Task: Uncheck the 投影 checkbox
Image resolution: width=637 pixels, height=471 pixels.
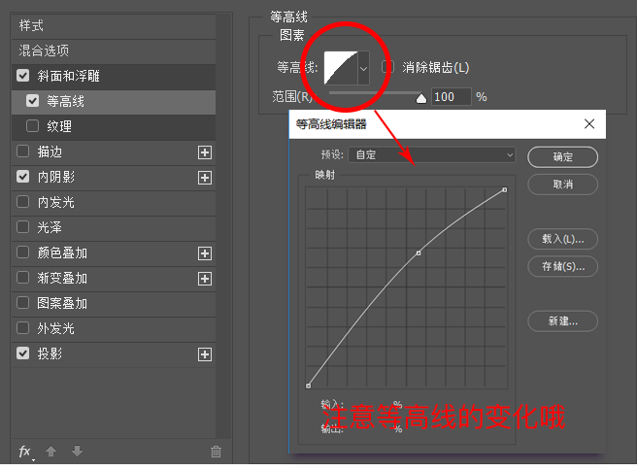Action: pyautogui.click(x=23, y=353)
